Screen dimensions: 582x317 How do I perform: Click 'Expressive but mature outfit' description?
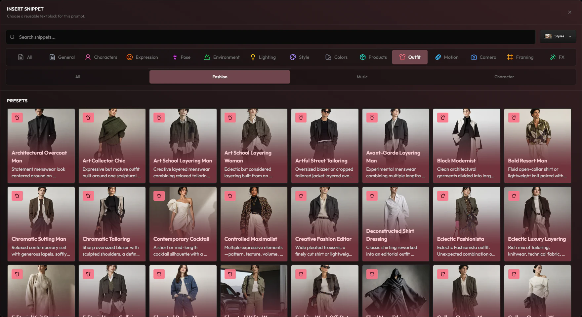(111, 169)
